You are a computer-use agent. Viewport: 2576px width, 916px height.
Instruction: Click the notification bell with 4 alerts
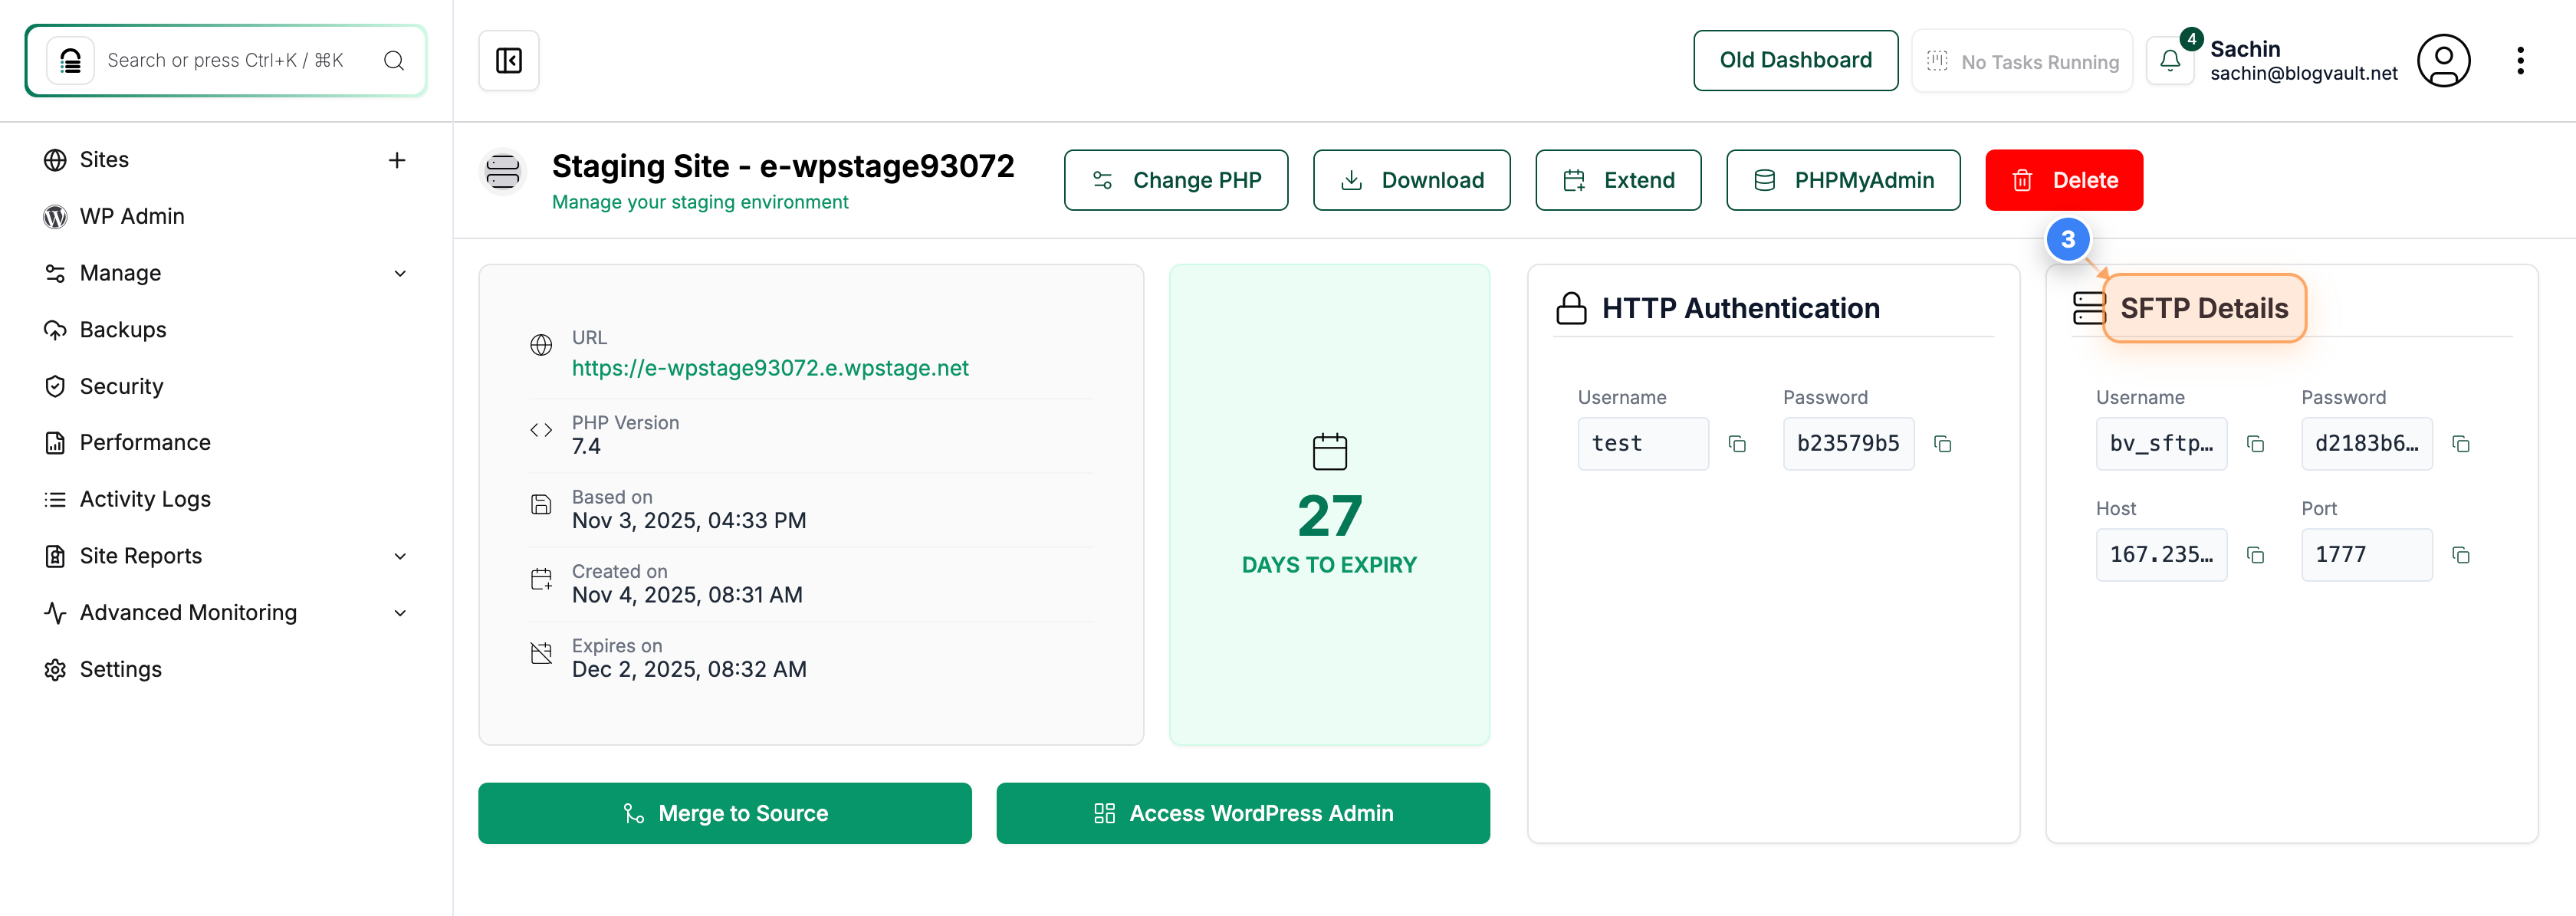pos(2169,61)
